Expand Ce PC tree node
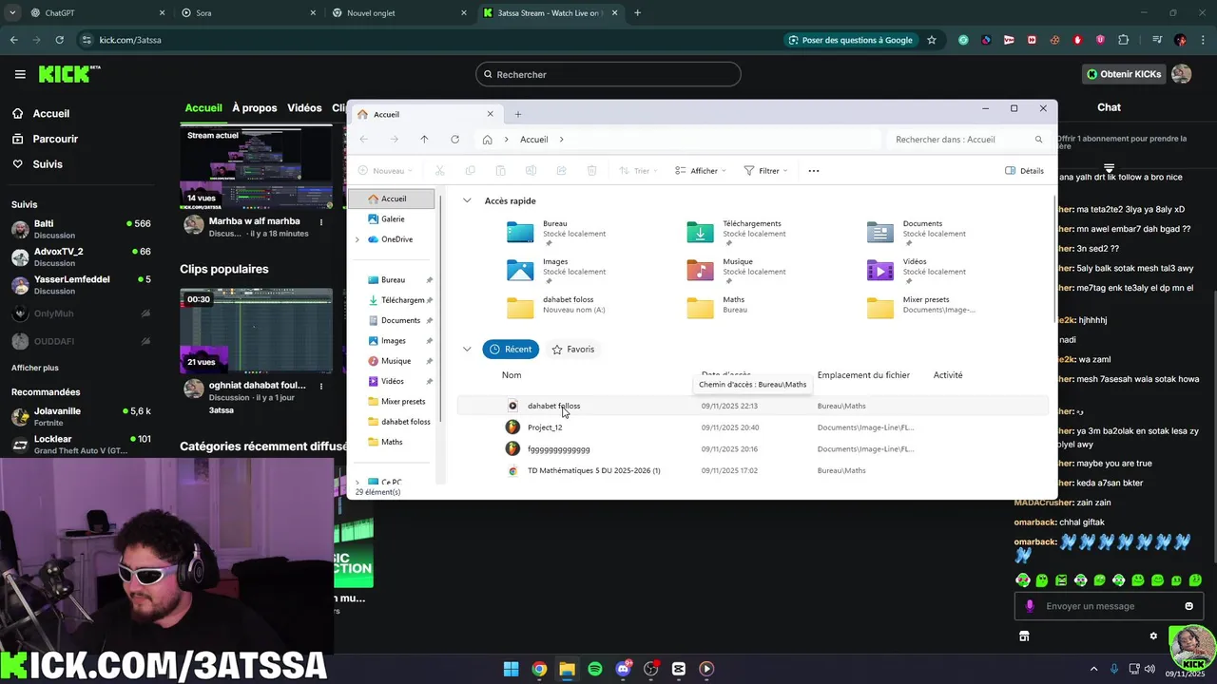The width and height of the screenshot is (1217, 684). pyautogui.click(x=357, y=482)
